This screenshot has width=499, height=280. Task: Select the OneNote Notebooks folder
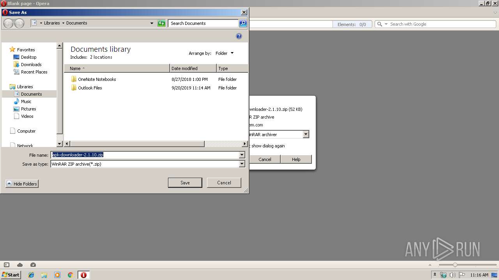pos(97,79)
